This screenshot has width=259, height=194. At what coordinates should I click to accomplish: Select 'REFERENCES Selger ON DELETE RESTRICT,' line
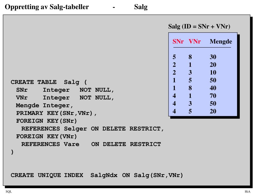[x=93, y=129]
